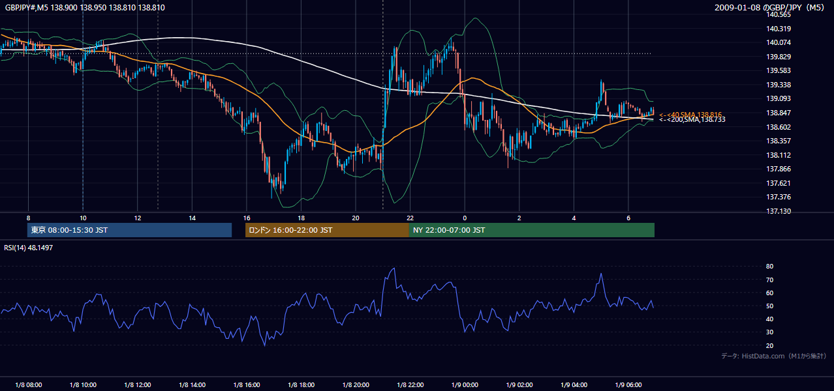Click the 137.866 price axis label
The width and height of the screenshot is (834, 391).
point(779,169)
